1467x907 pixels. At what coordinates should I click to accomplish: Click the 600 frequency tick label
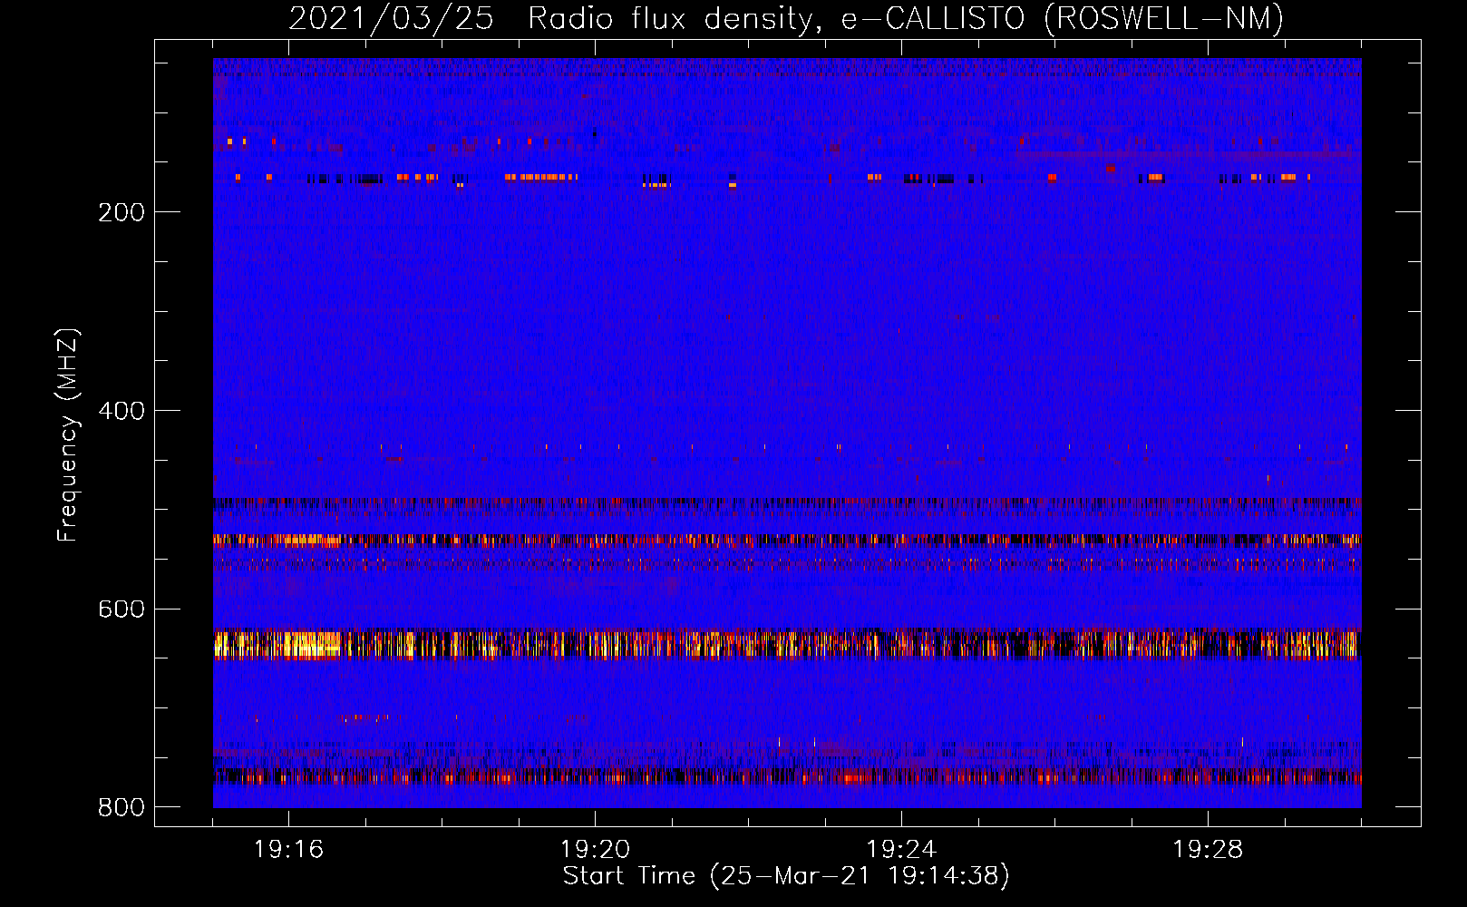click(121, 609)
